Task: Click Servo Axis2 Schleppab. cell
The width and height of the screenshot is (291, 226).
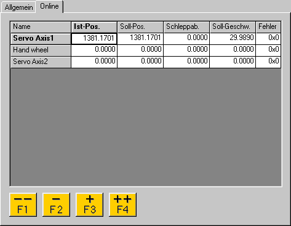Action: click(186, 62)
